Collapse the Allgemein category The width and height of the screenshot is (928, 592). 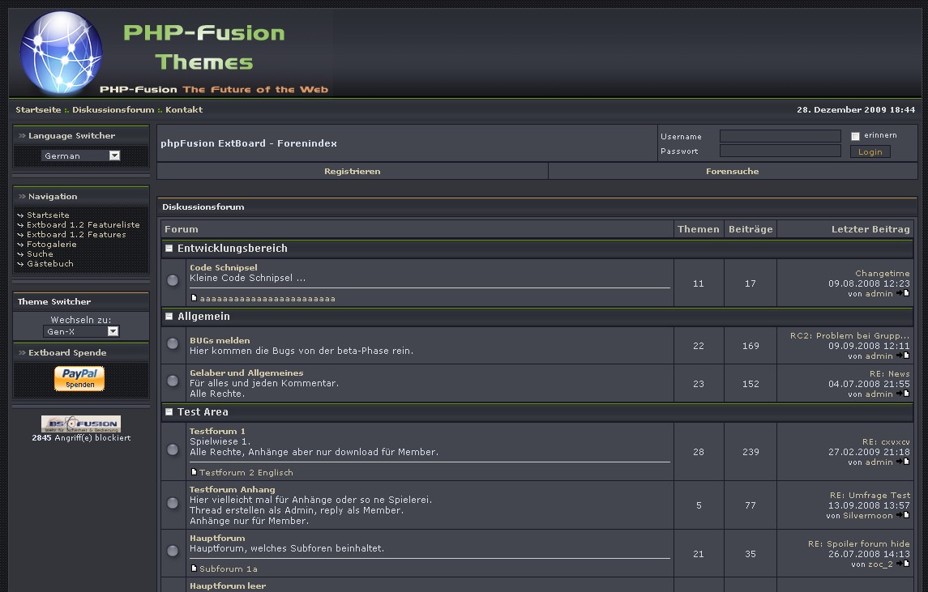click(169, 317)
